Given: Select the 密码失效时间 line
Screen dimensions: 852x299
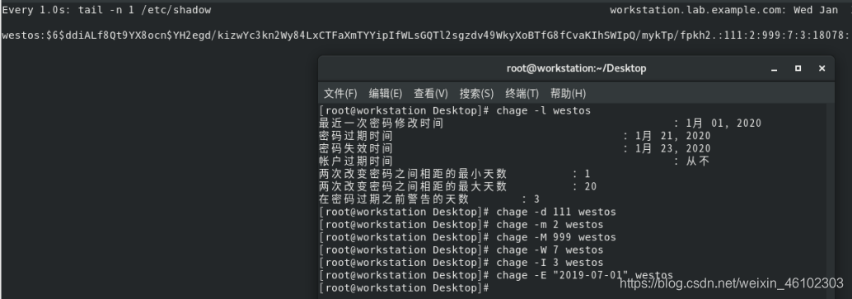Looking at the screenshot, I should 514,148.
